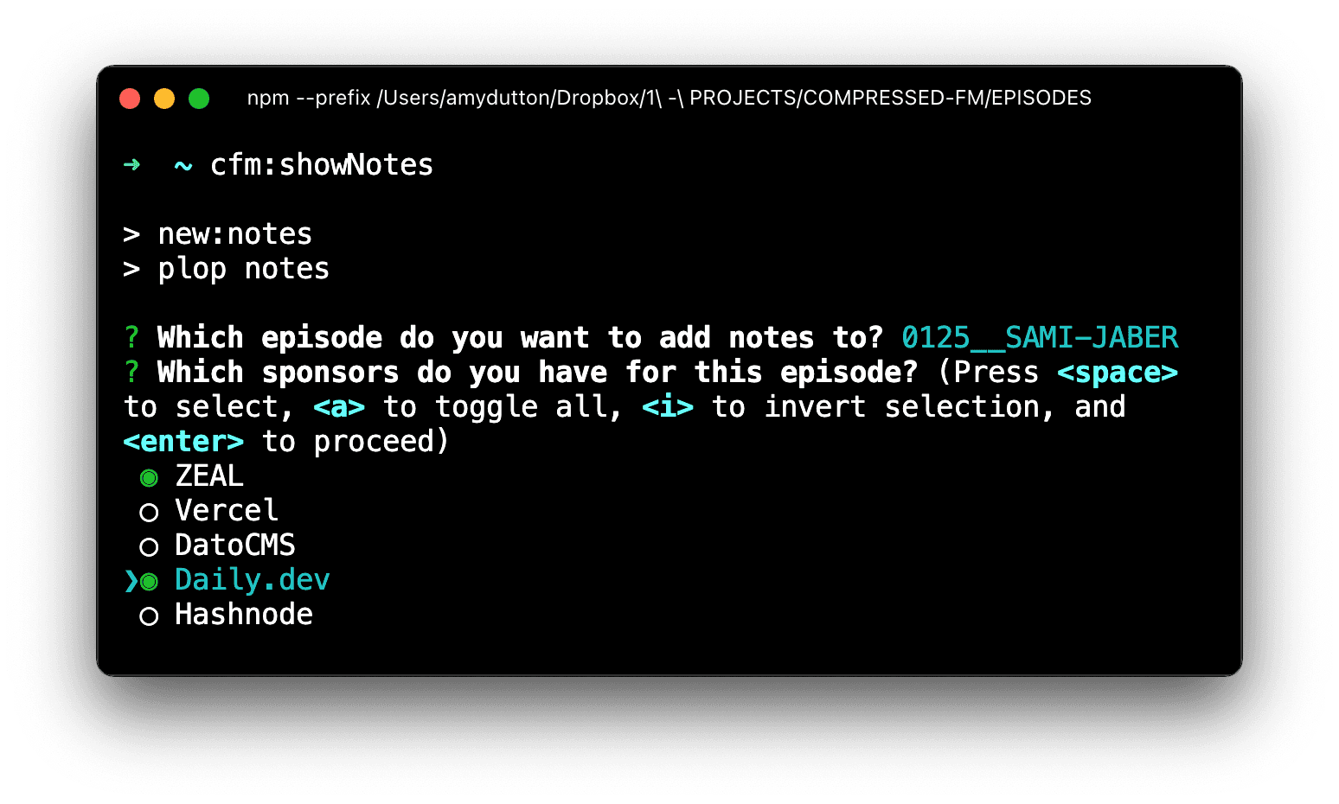This screenshot has width=1339, height=804.
Task: Click the Daily.dev highlighted option text
Action: point(253,580)
